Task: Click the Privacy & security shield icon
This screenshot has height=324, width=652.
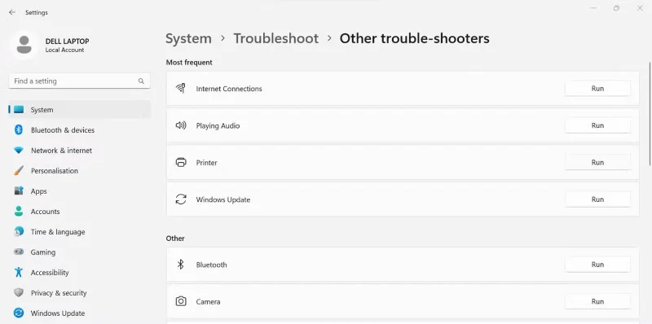Action: [x=19, y=293]
